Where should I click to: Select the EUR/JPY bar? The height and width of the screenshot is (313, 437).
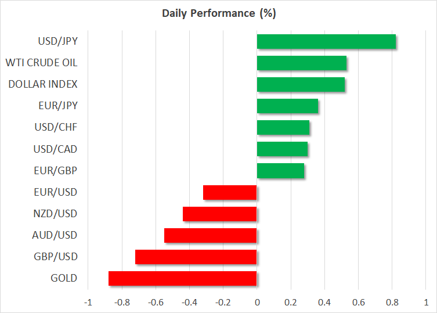[287, 106]
